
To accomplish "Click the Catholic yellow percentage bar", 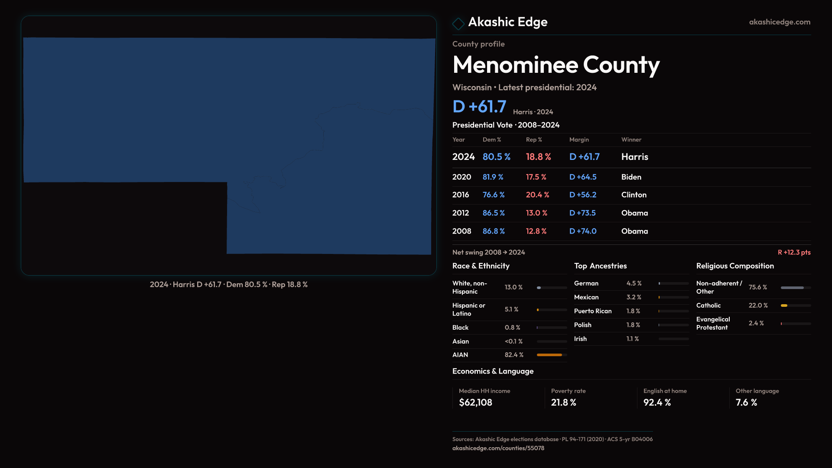I will pos(784,305).
